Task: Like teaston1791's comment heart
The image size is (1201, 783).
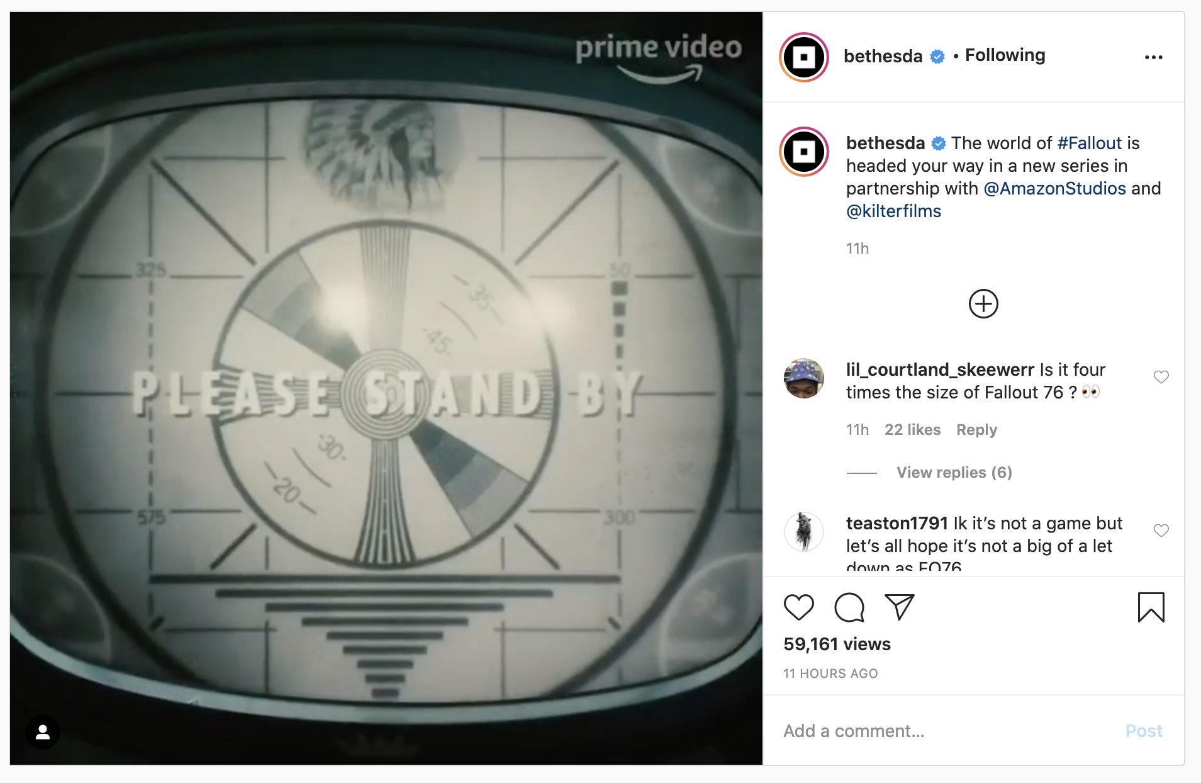Action: pos(1161,531)
